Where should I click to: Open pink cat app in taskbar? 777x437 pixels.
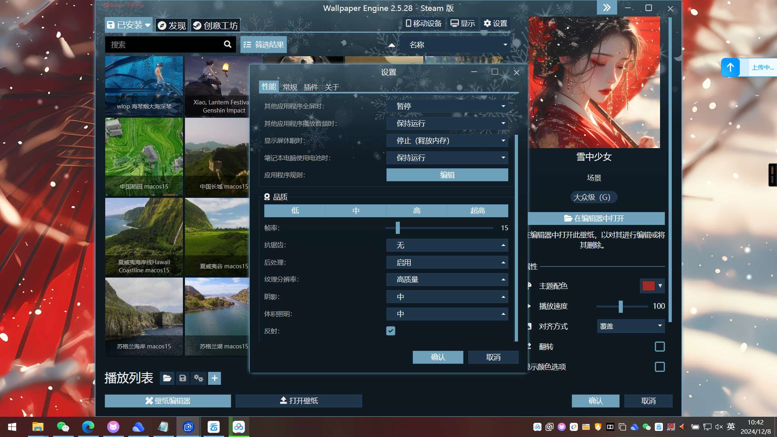(113, 427)
